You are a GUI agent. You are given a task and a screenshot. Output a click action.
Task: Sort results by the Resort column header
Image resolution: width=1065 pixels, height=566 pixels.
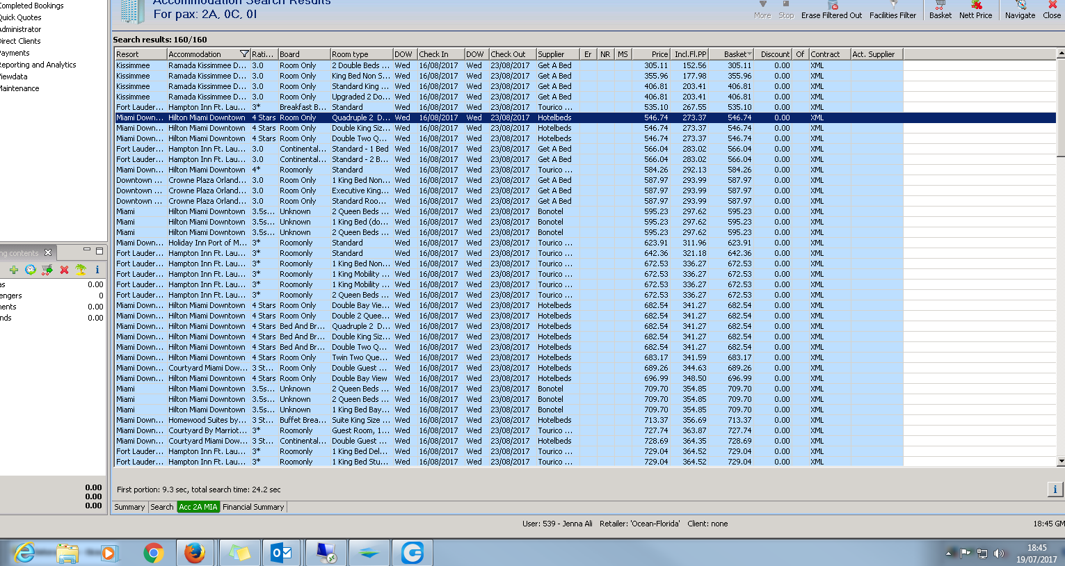pos(141,54)
